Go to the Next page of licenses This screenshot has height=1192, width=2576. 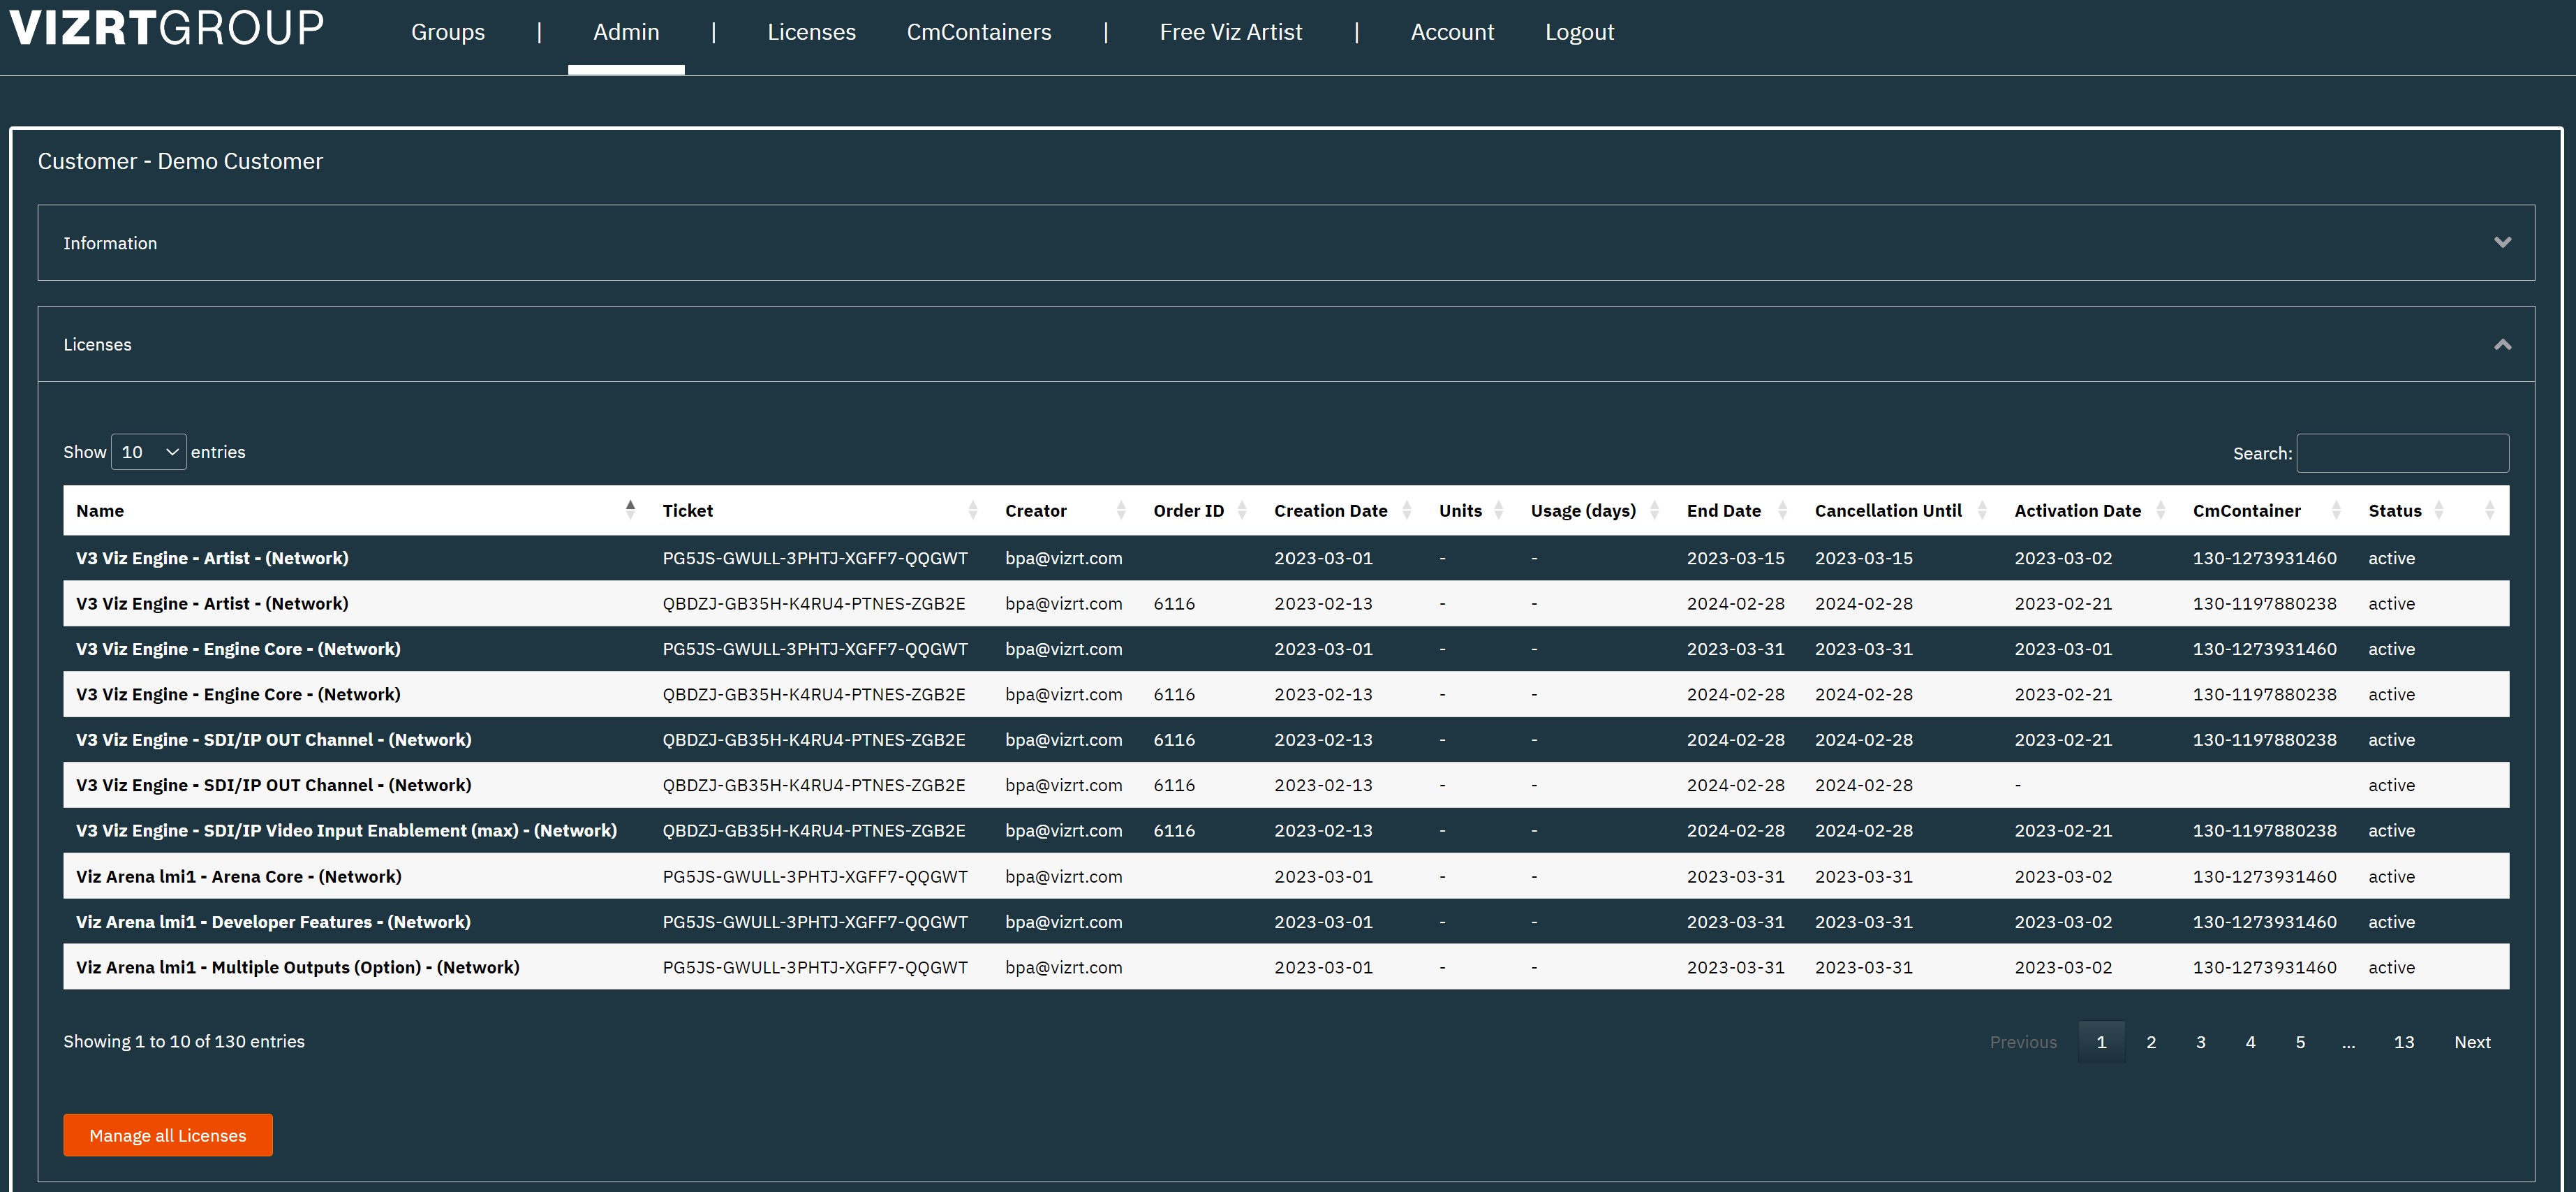pyautogui.click(x=2472, y=1042)
